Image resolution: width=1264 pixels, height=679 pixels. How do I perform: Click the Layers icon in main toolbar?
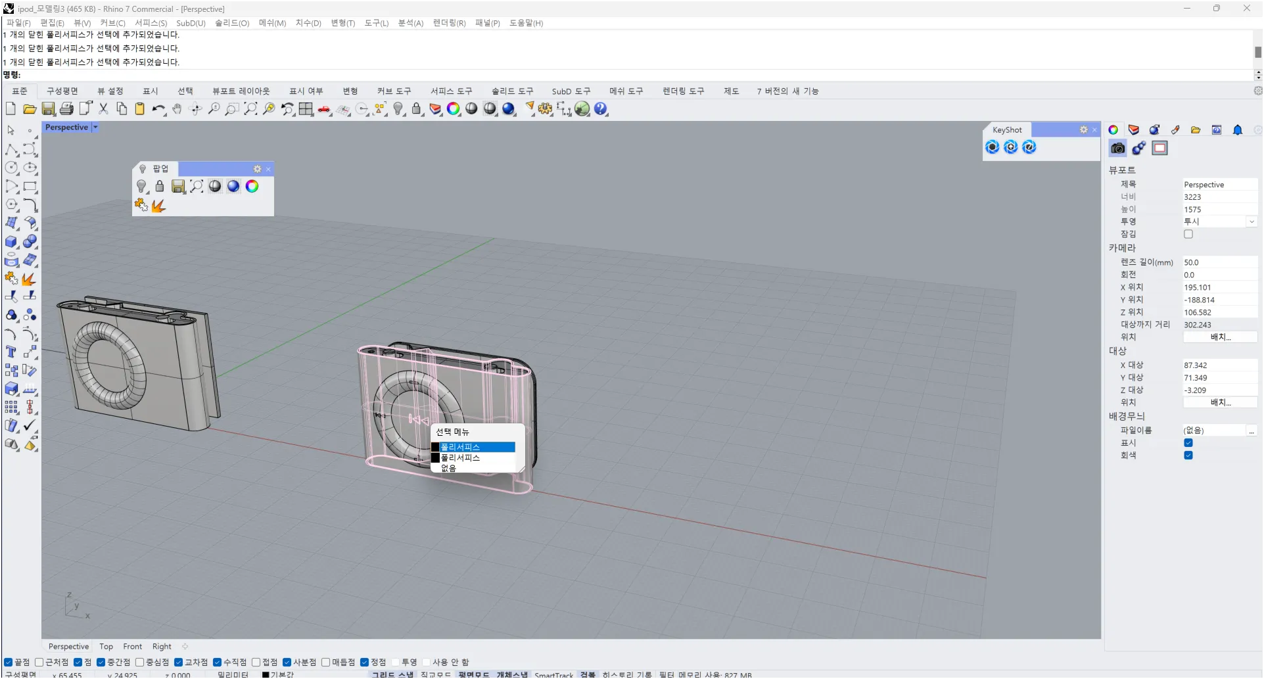tap(435, 109)
